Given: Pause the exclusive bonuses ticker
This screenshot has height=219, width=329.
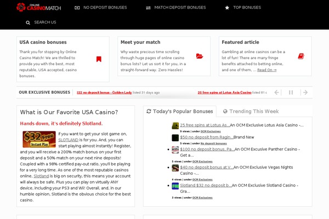Looking at the screenshot, I should [x=291, y=93].
